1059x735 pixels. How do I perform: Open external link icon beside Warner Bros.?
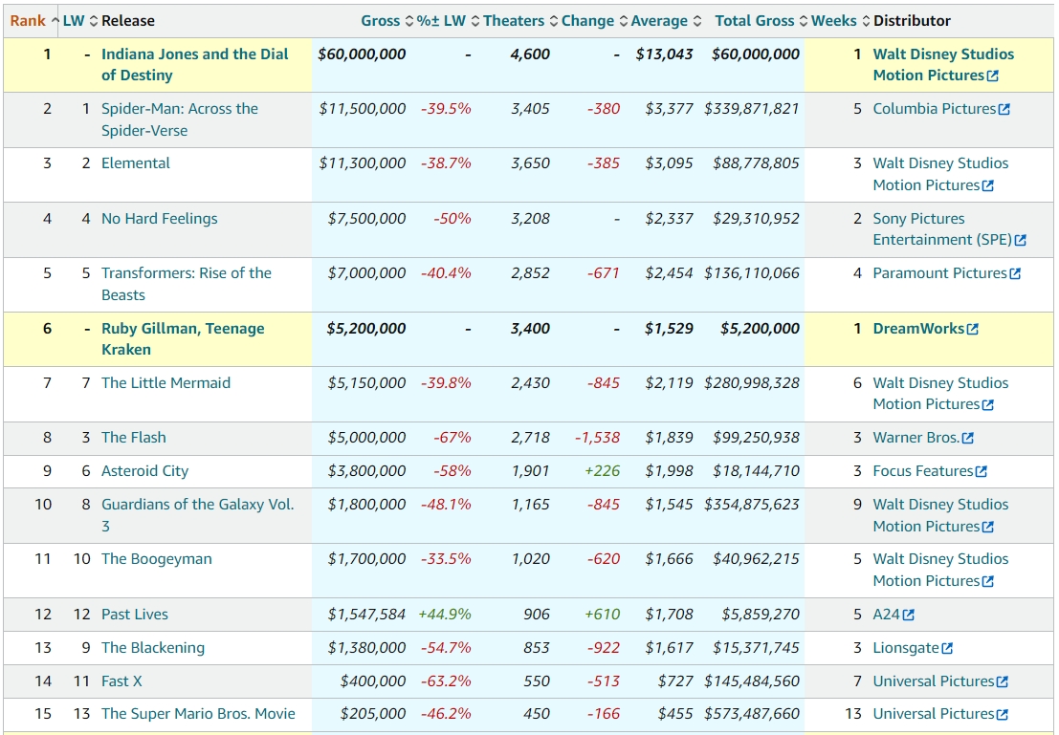click(x=968, y=438)
